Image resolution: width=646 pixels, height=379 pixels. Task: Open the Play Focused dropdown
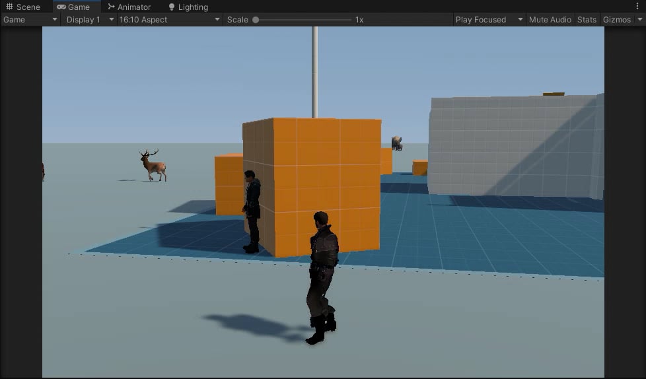[x=489, y=20]
